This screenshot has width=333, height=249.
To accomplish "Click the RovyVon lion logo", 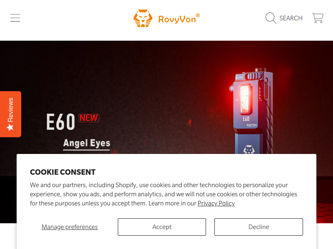I will click(143, 18).
